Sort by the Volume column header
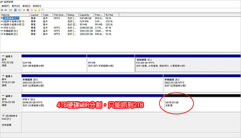This screenshot has width=241, height=138. 15,15
